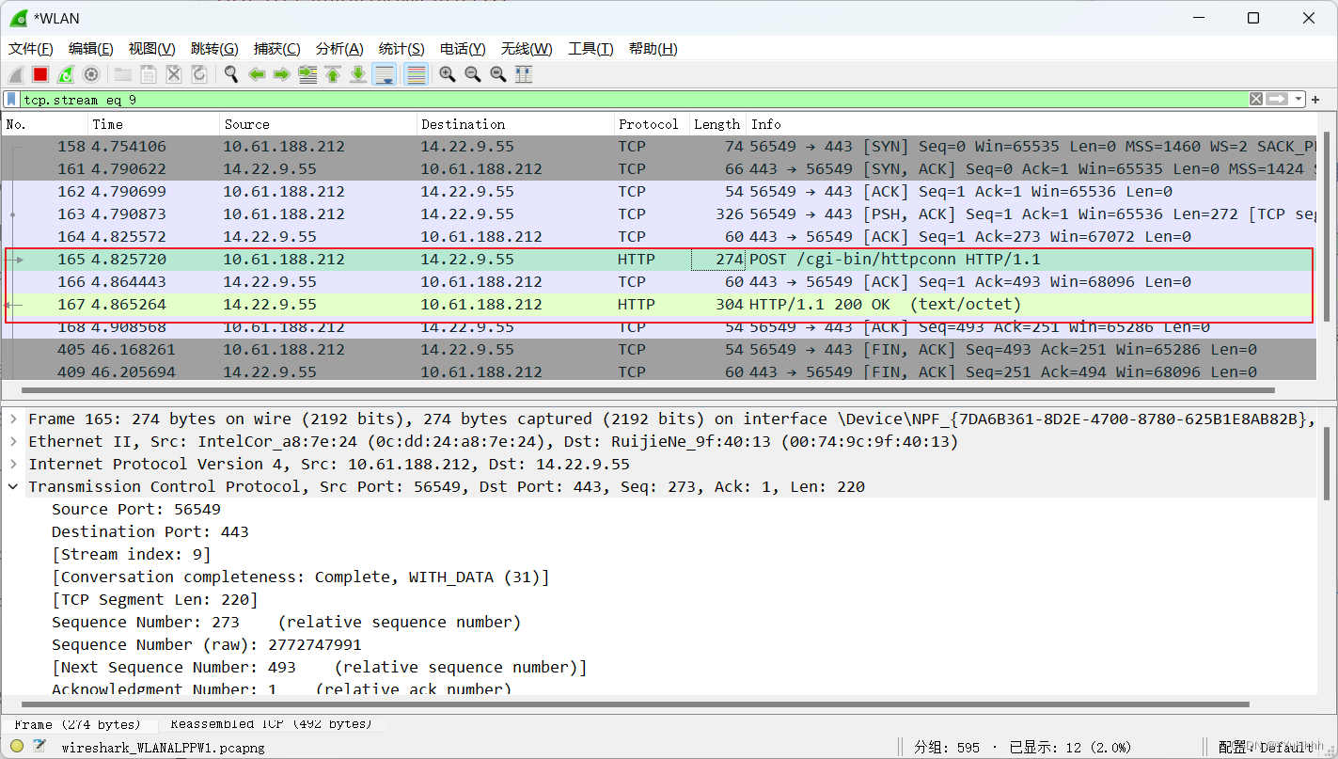Select 'Sequence Number (raw): 2772747991' line
1338x759 pixels.
[x=207, y=644]
